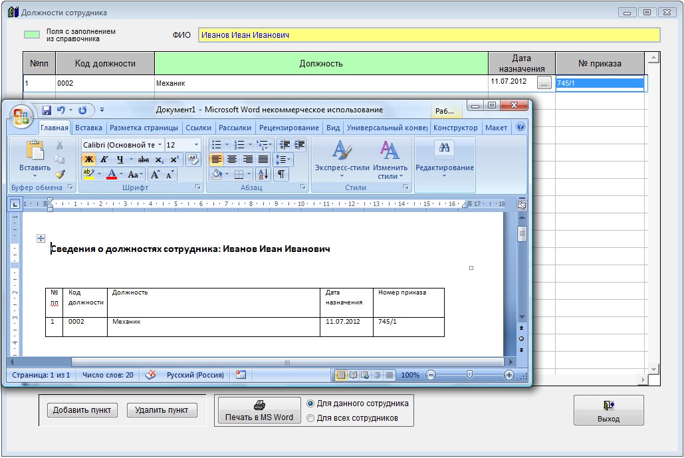Click the zoom slider in Word status bar
This screenshot has height=458, width=684.
pos(469,375)
